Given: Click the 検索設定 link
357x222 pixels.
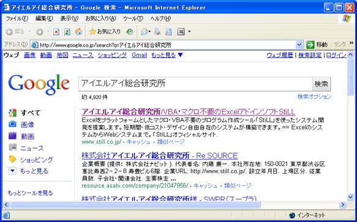Looking at the screenshot, I should tap(310, 55).
